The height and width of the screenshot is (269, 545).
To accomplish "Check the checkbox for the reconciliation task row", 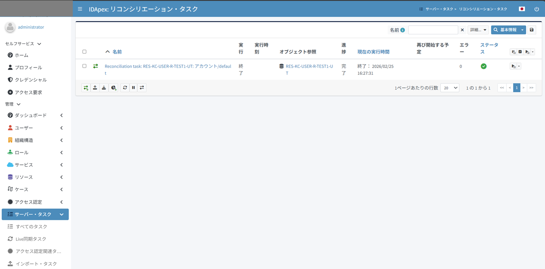I will click(x=84, y=66).
